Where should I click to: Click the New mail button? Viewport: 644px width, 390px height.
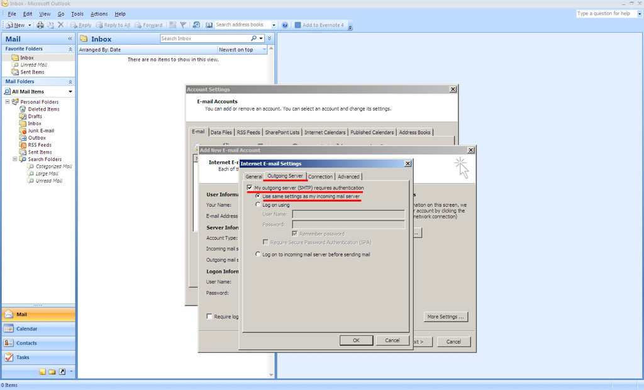pyautogui.click(x=16, y=25)
